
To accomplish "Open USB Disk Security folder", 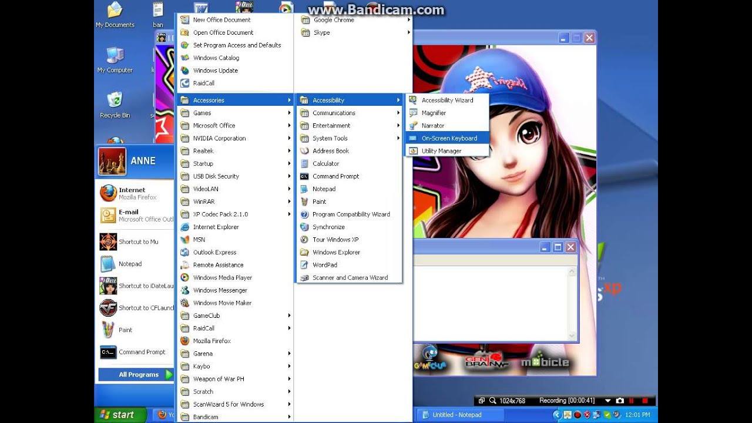I will [x=235, y=176].
